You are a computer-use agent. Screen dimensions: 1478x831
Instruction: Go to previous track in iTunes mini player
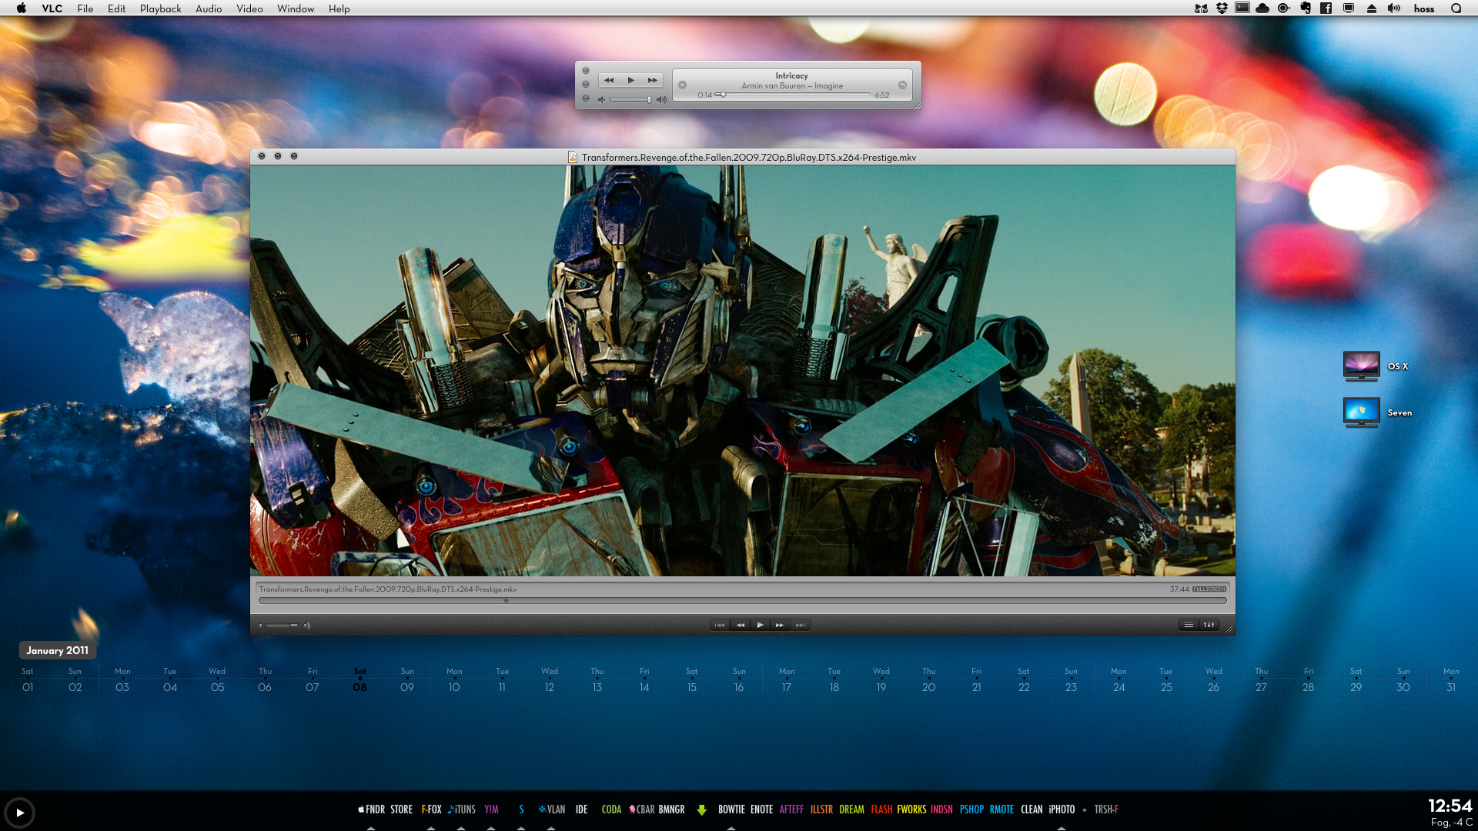(x=609, y=80)
